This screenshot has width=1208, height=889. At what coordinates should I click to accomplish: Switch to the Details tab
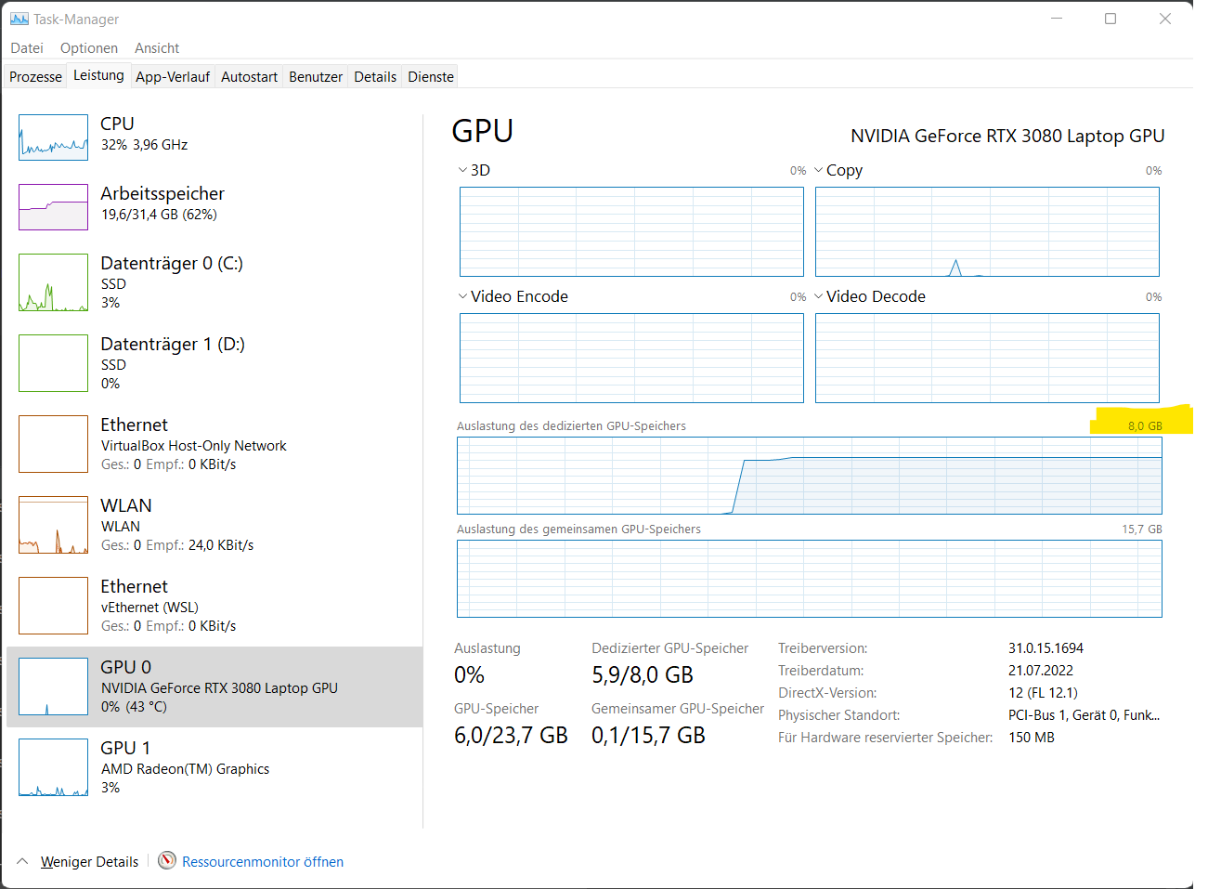pyautogui.click(x=375, y=77)
